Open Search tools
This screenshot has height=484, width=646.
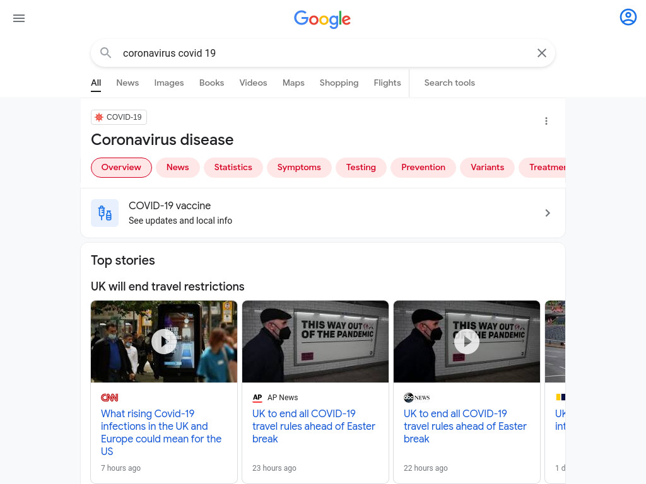click(449, 83)
